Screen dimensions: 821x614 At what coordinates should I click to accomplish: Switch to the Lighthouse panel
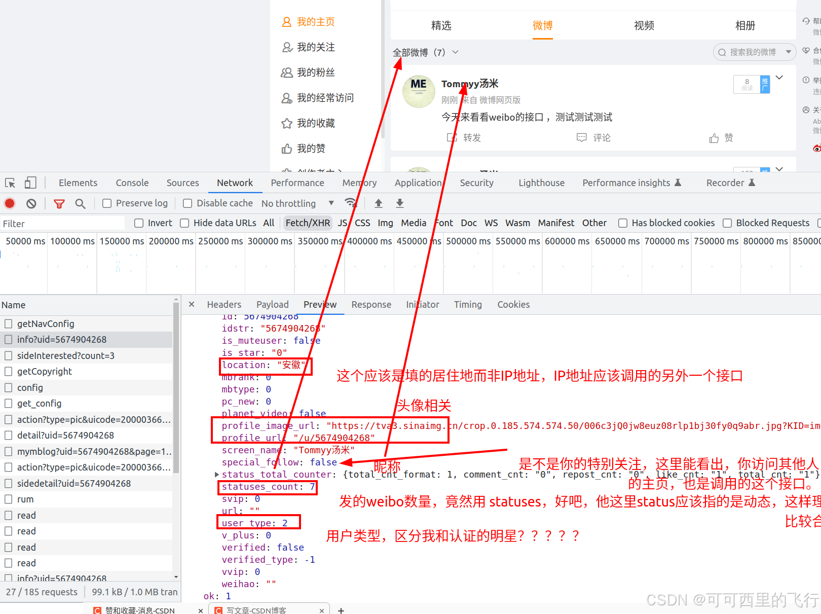tap(541, 183)
